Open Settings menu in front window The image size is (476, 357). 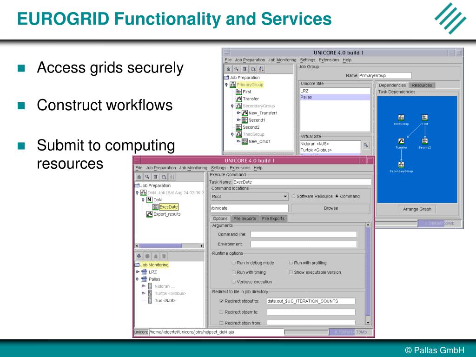218,168
